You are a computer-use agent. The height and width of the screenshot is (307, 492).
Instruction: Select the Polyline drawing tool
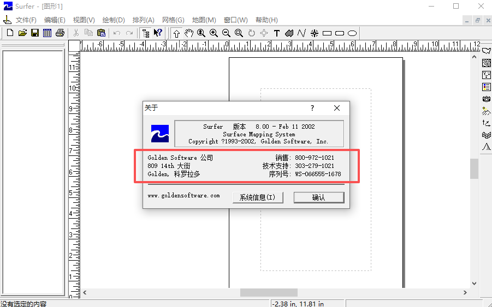tap(301, 33)
